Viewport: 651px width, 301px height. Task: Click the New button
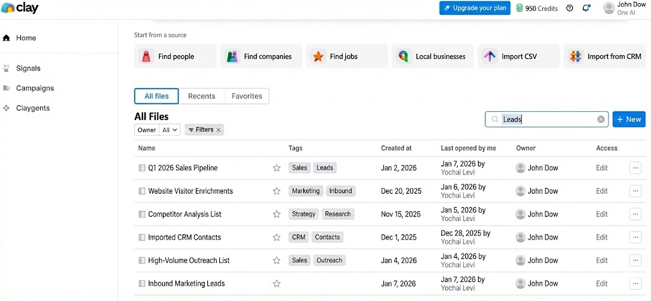pyautogui.click(x=629, y=119)
